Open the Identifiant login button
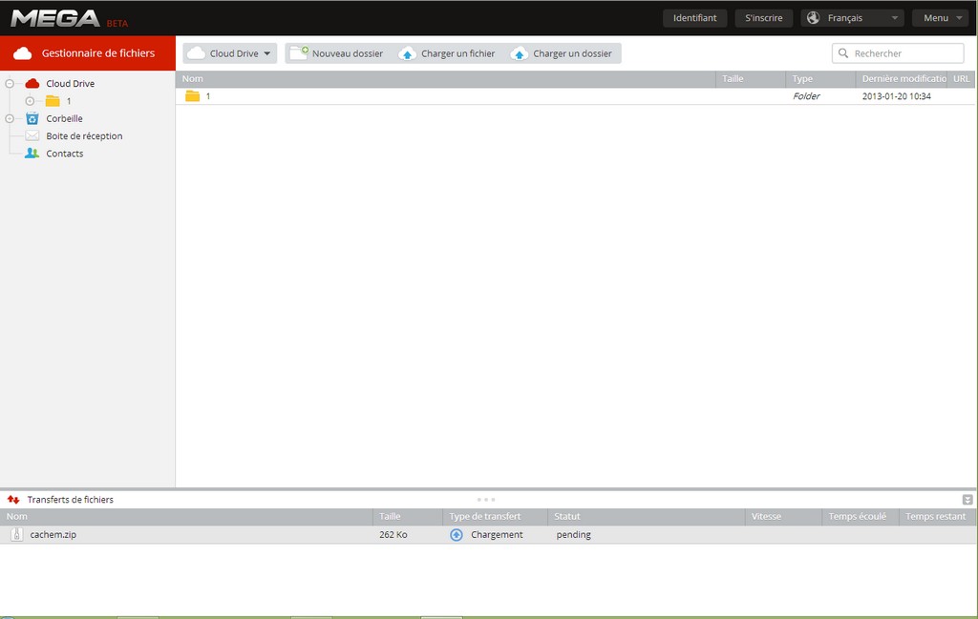This screenshot has width=978, height=619. (695, 18)
